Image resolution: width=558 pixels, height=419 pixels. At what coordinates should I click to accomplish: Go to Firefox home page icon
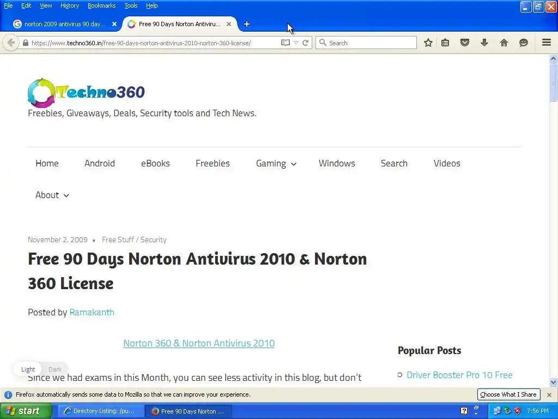(504, 43)
